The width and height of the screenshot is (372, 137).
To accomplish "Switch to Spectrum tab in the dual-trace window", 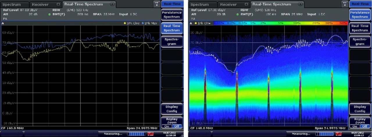I will click(x=12, y=5).
